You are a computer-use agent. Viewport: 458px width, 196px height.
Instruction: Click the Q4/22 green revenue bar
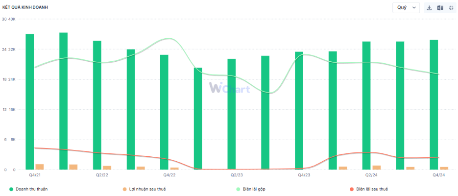click(x=164, y=112)
